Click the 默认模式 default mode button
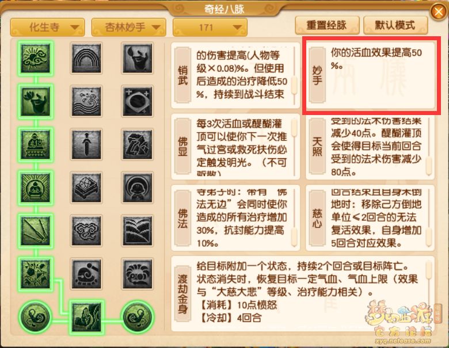This screenshot has height=348, width=449. click(395, 25)
